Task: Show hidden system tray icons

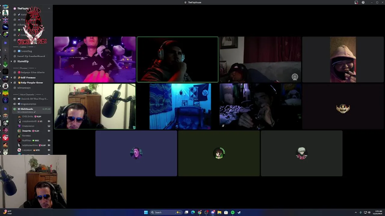Action: 356,212
